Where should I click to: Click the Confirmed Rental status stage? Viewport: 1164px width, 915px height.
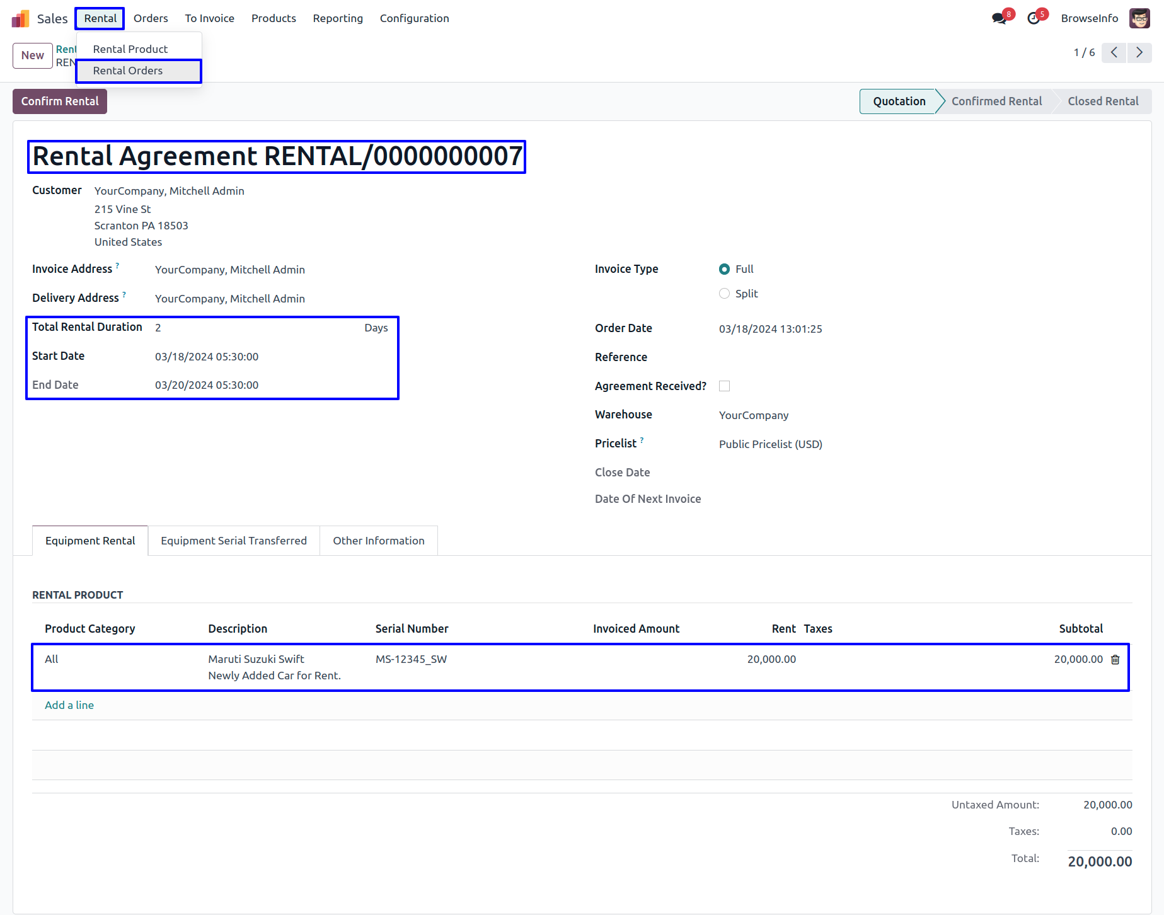tap(996, 101)
